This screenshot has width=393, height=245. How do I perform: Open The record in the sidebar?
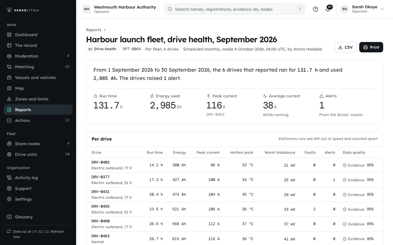point(38,45)
